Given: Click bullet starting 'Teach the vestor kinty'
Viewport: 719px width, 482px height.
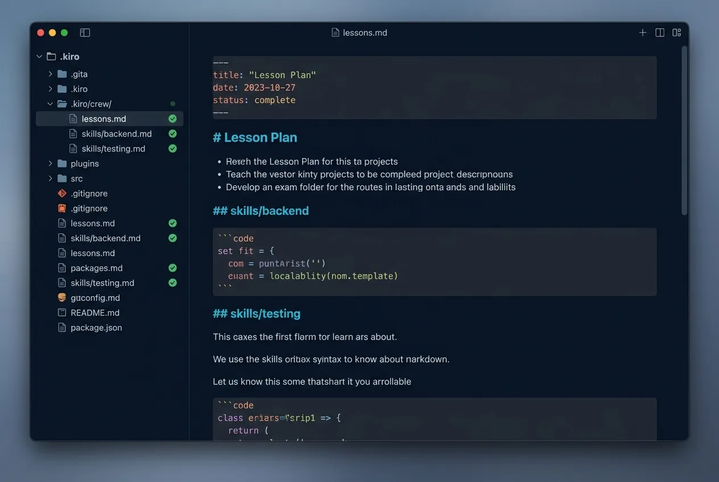Looking at the screenshot, I should (x=369, y=174).
